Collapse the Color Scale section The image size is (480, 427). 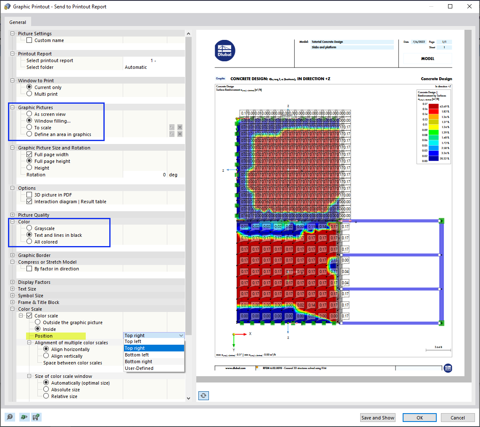point(12,309)
